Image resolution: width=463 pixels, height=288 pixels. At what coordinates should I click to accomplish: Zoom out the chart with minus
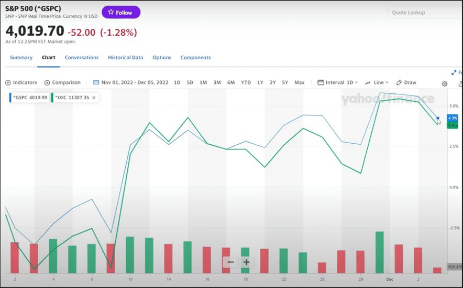pos(230,262)
